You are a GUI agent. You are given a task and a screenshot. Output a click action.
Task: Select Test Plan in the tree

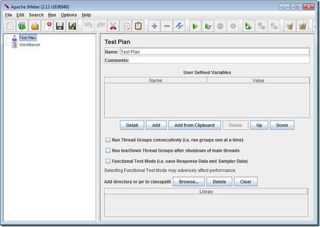point(28,38)
